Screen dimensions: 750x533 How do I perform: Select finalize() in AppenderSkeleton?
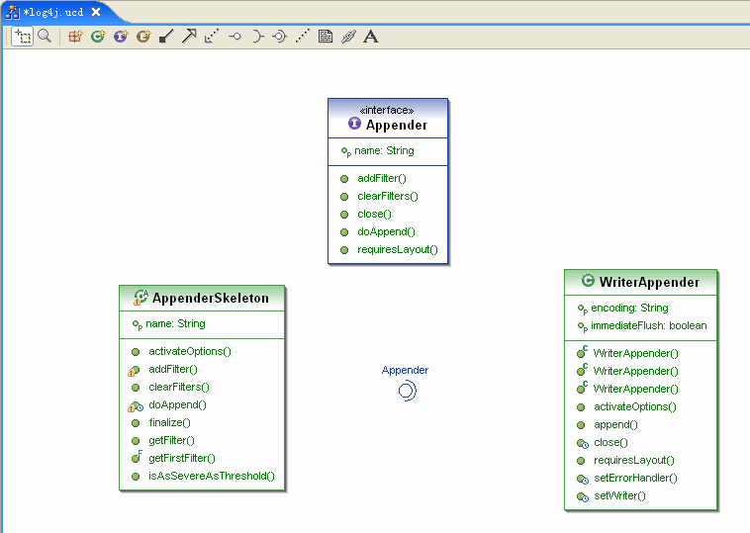click(x=170, y=422)
